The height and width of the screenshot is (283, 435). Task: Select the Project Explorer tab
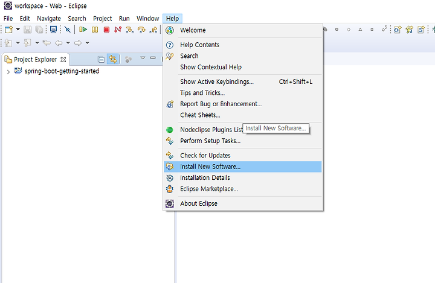[x=35, y=59]
